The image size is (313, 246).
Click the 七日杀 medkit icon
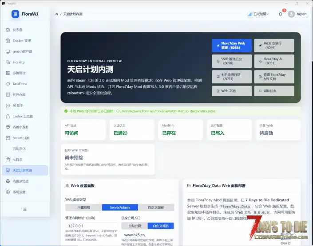tap(8, 160)
